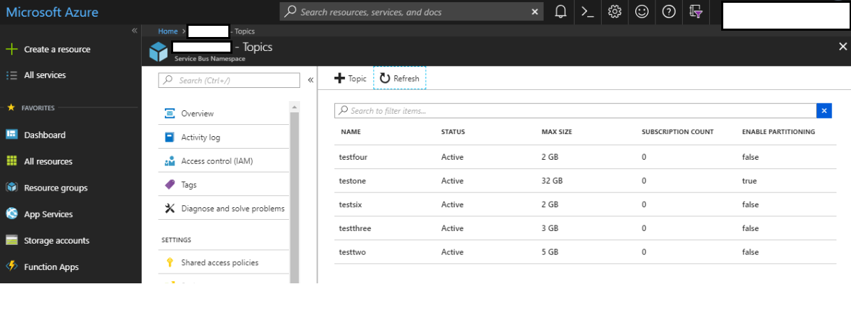Viewport: 851px width, 321px height.
Task: Clear the topics filter with blue X
Action: [824, 110]
